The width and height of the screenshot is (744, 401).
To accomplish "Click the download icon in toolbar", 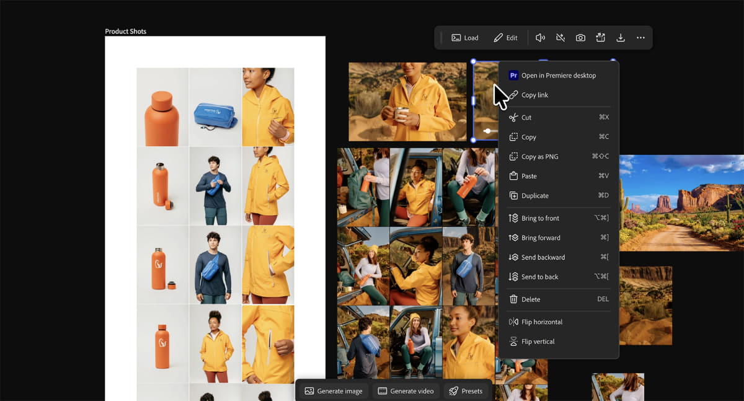I will (621, 38).
